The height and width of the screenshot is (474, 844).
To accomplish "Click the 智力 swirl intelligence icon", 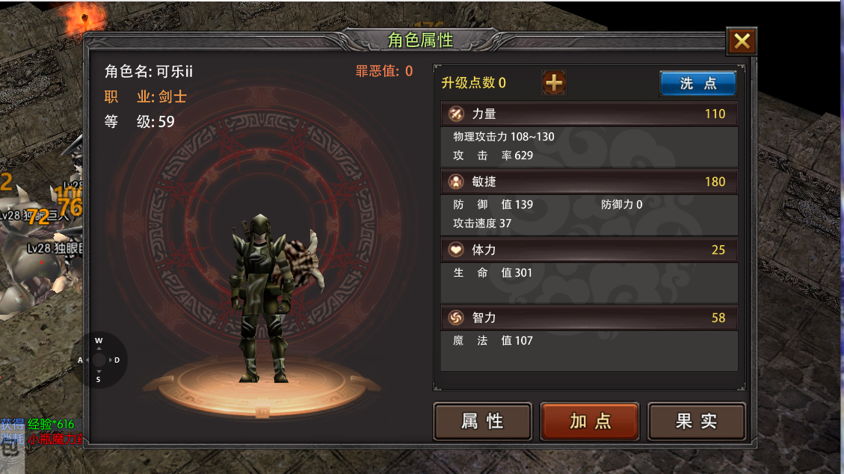I will [x=456, y=318].
